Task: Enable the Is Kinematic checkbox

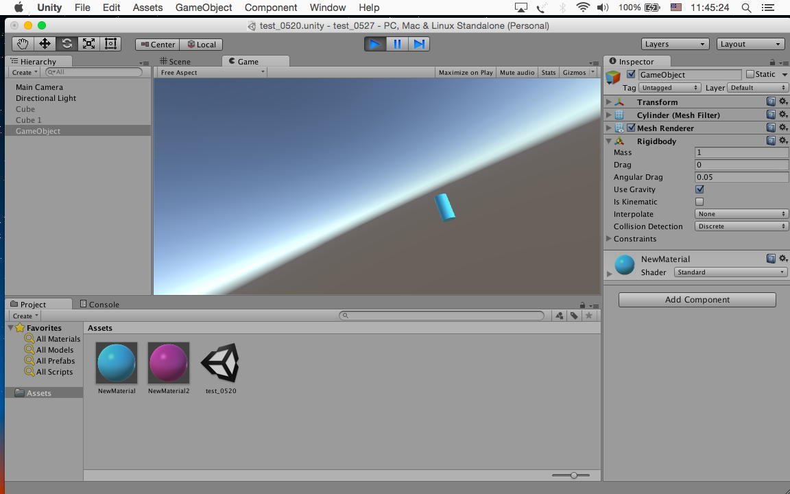Action: [699, 202]
